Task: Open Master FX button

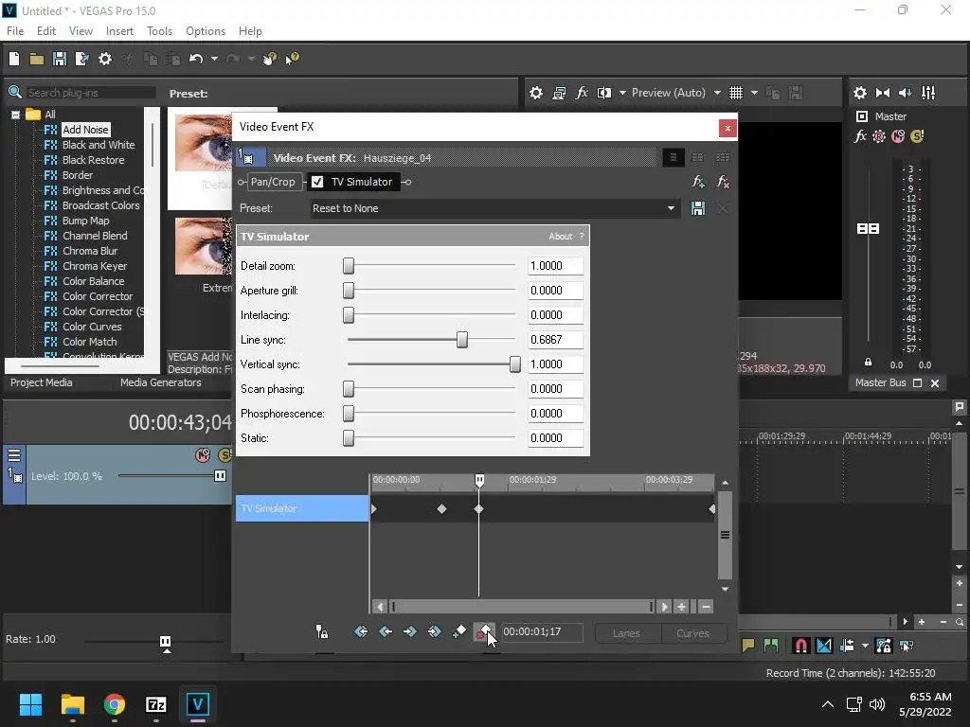Action: 860,136
